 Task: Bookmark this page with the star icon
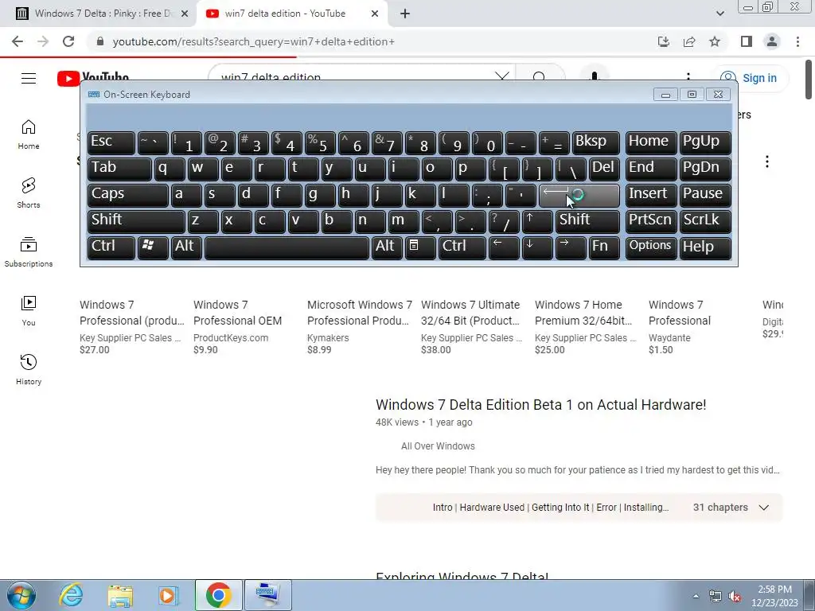[x=715, y=41]
